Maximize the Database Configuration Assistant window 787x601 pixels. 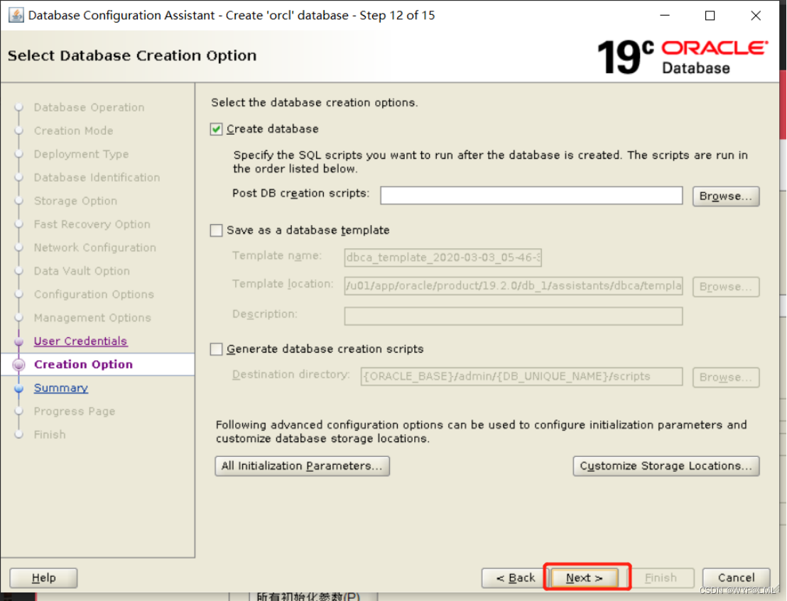(710, 16)
